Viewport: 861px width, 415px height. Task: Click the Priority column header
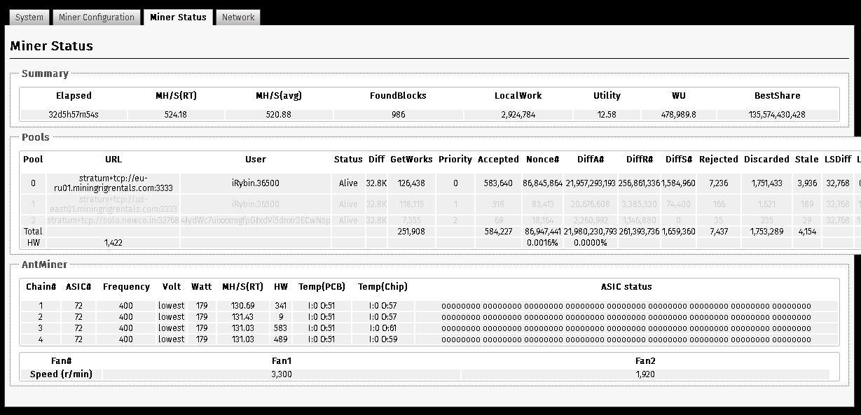pyautogui.click(x=455, y=160)
